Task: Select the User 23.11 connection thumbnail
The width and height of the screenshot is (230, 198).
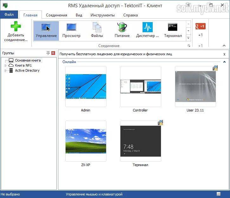Action: point(195,87)
